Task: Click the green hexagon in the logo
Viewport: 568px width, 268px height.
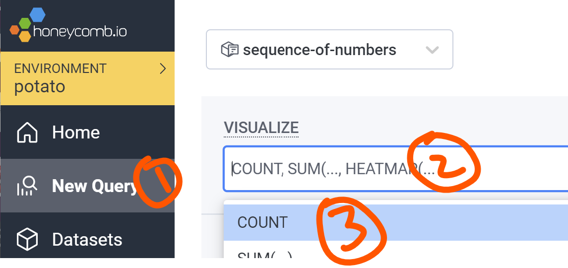Action: pyautogui.click(x=25, y=24)
